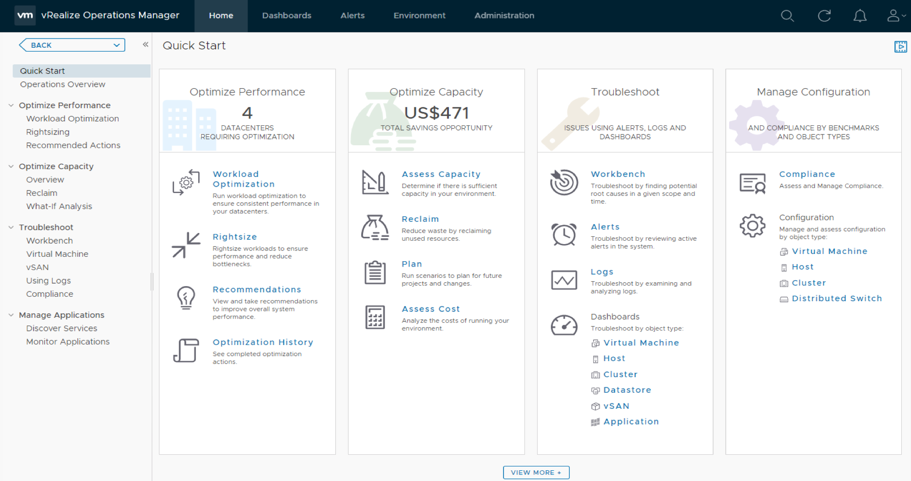Screen dimensions: 911x481
Task: Open Host link under Dashboards
Action: [614, 359]
